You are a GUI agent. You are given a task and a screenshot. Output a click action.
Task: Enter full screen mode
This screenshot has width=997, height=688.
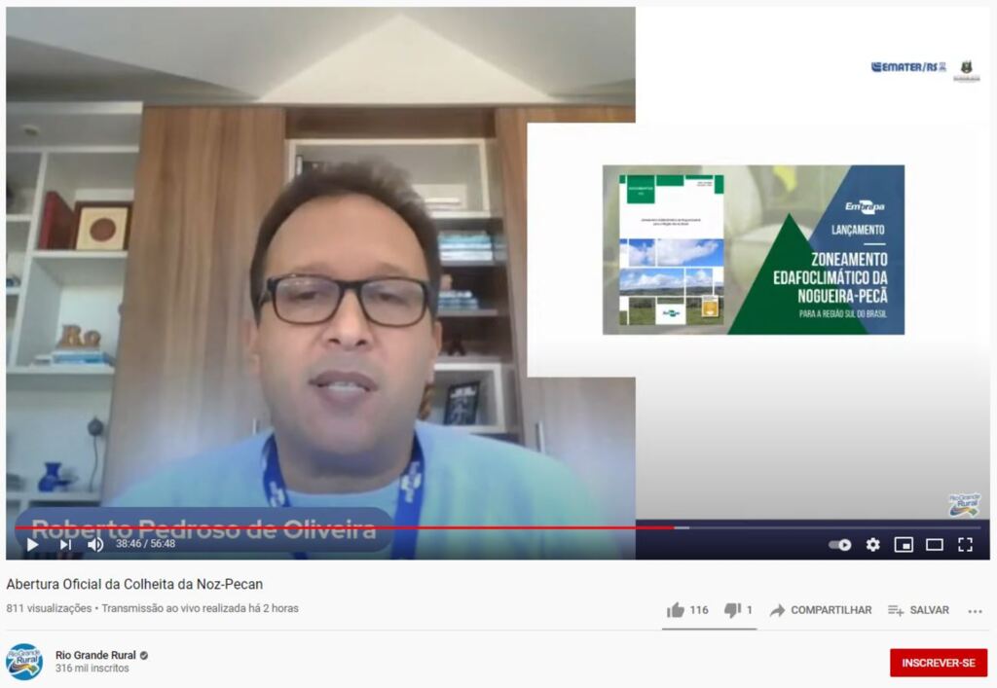click(x=965, y=544)
